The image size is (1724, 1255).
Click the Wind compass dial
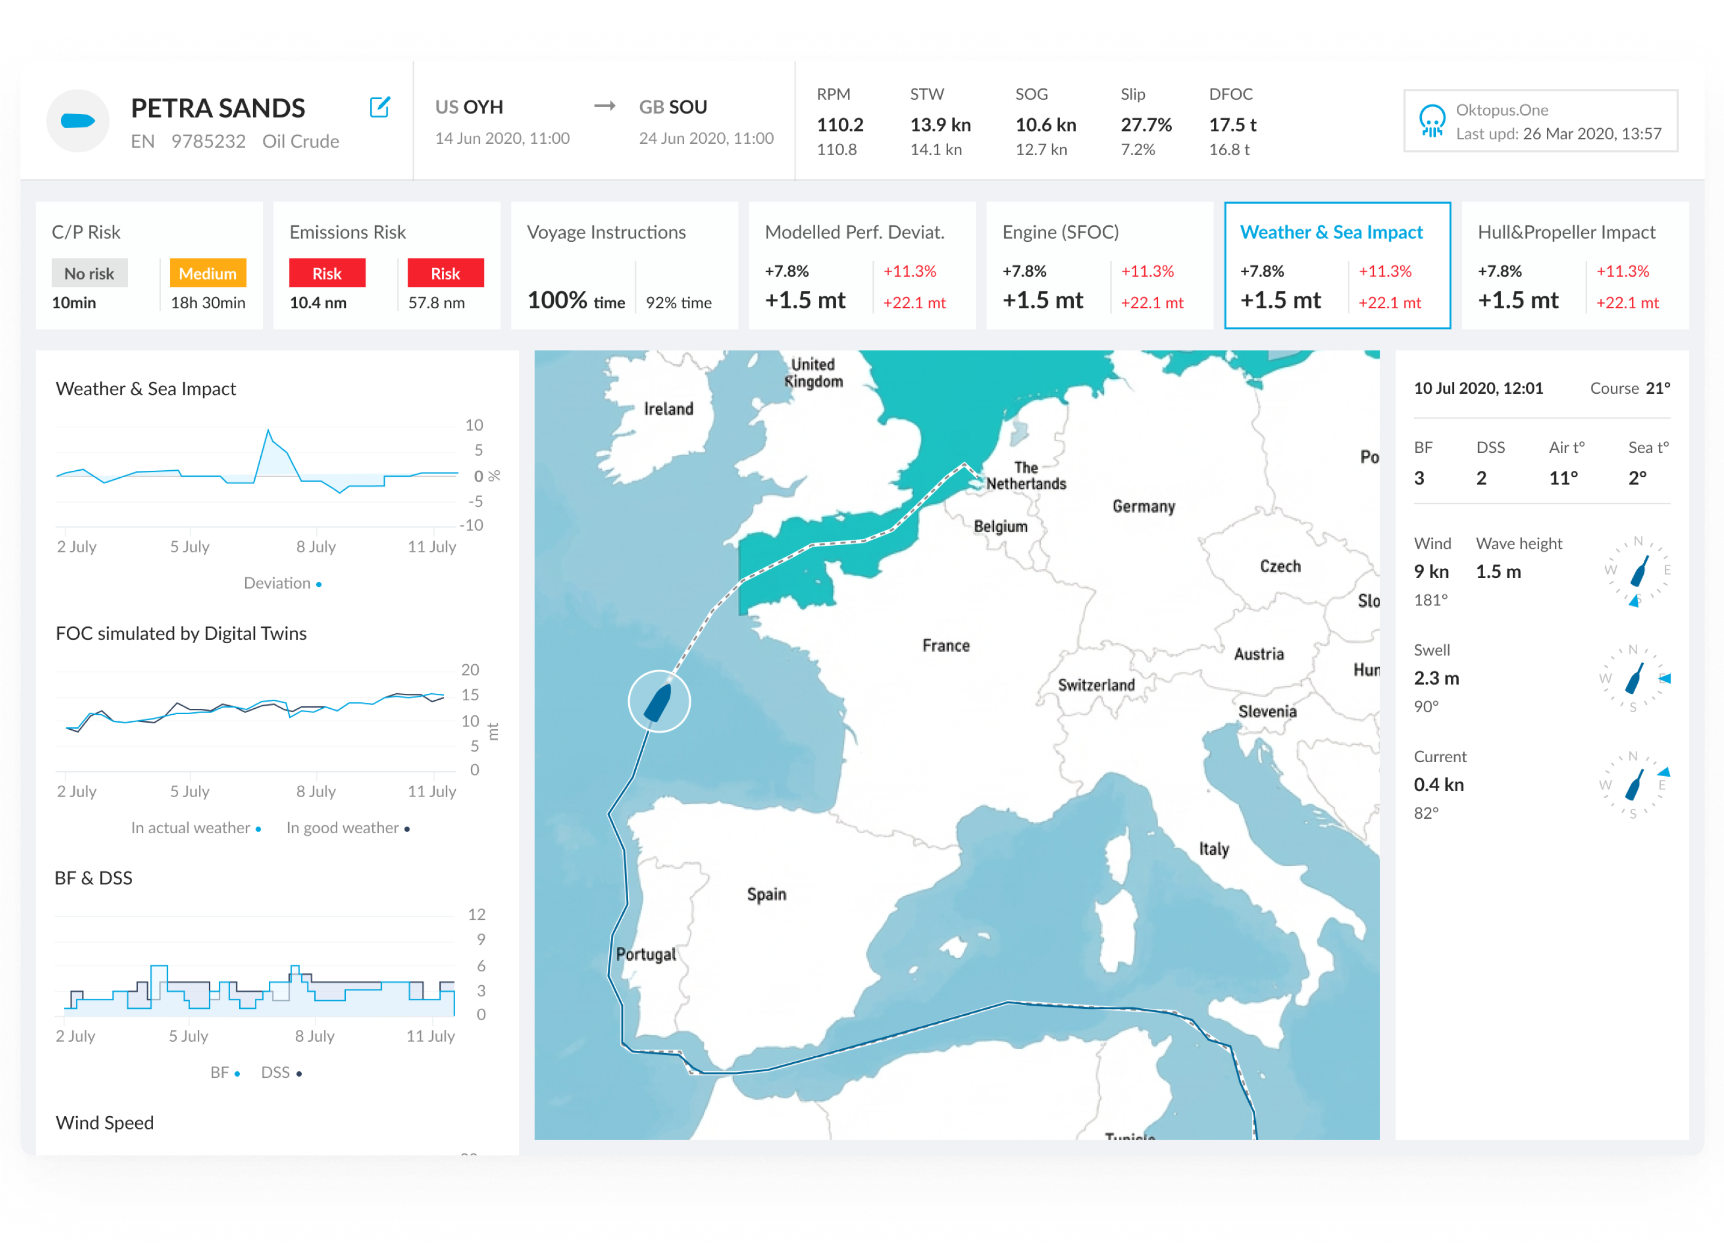1637,571
